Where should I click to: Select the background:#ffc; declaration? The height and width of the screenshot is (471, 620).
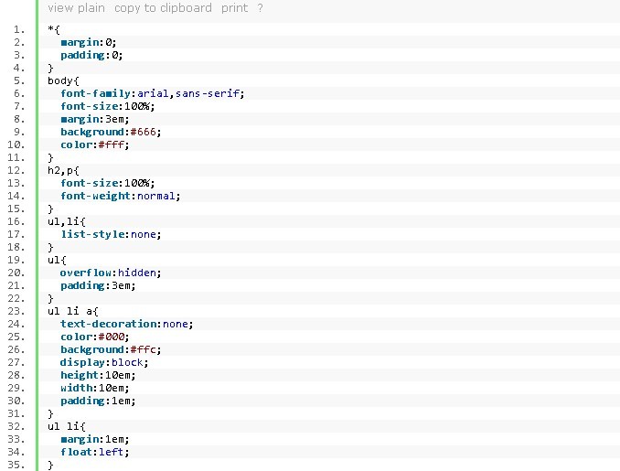pos(111,349)
